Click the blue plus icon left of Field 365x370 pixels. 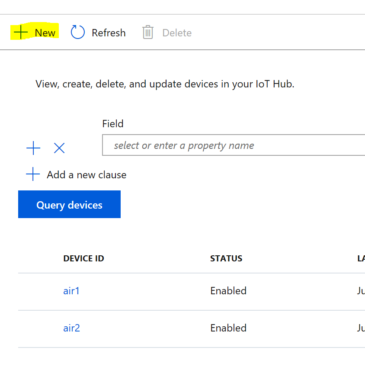click(x=33, y=148)
